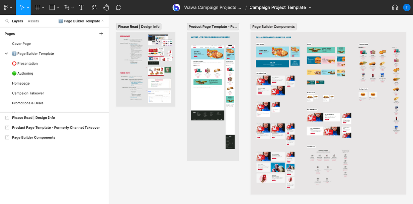Open the Resources components tool
This screenshot has height=204, width=413.
click(94, 7)
